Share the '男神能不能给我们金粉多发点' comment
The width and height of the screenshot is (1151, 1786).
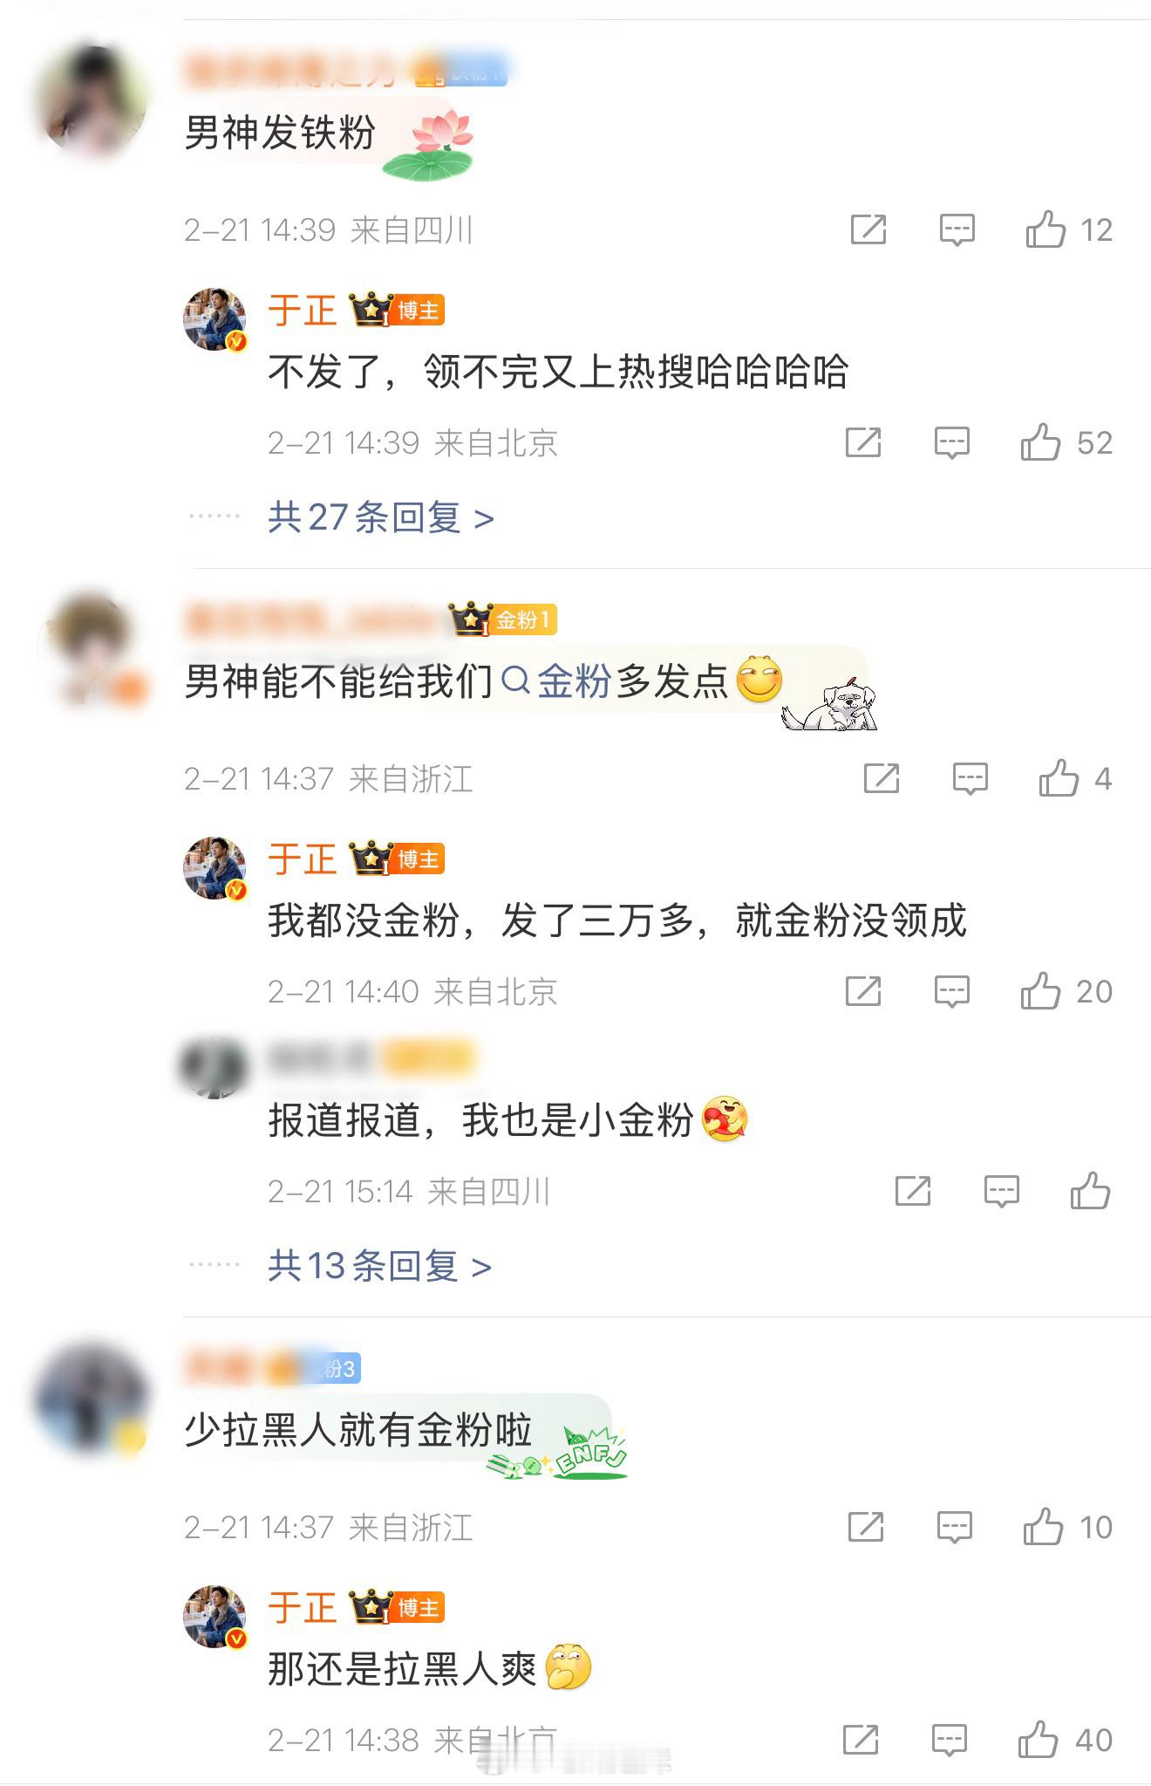point(882,778)
